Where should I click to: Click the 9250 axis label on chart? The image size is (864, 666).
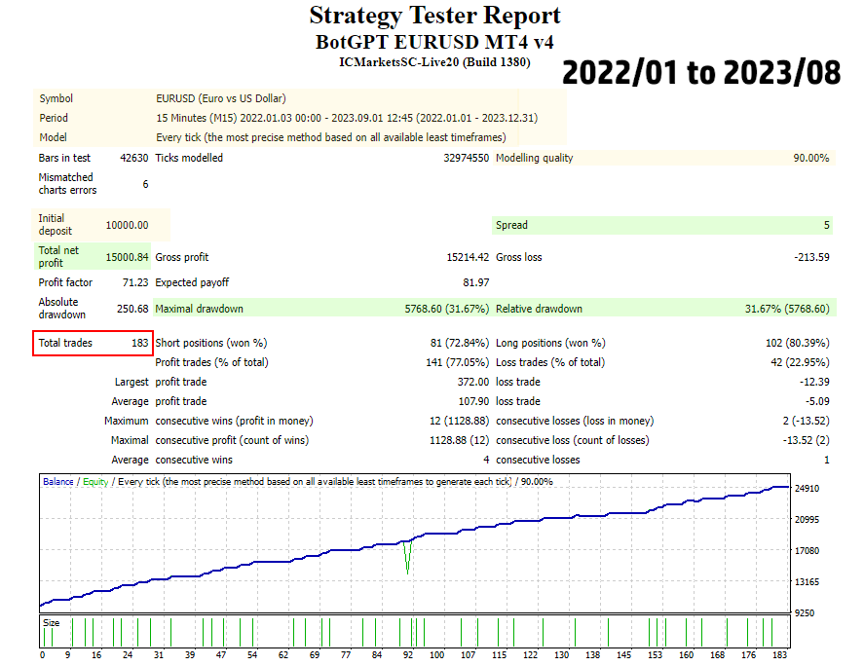805,613
